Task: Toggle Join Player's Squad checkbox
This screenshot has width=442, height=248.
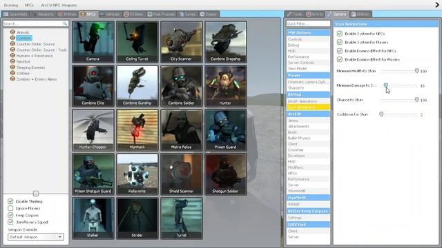Action: (x=10, y=222)
